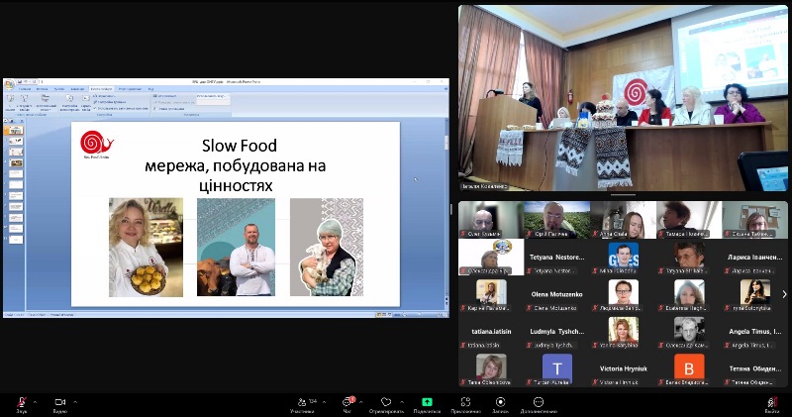Start slideshow from beginning icon
Screen dimensions: 792x417
10,103
